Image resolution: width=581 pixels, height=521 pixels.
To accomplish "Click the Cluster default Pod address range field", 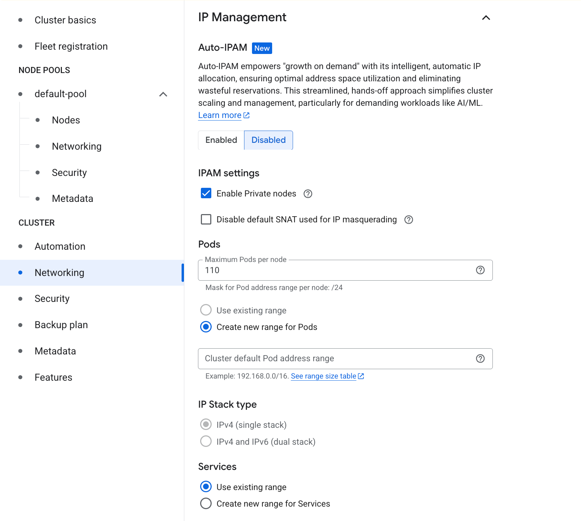I will (x=335, y=359).
